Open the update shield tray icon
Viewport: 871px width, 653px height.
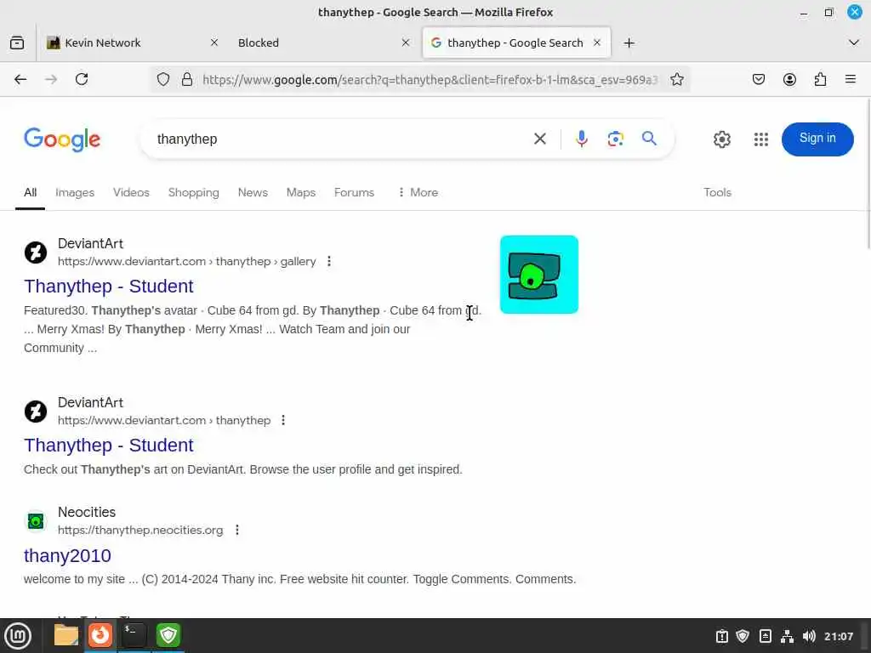coord(743,636)
